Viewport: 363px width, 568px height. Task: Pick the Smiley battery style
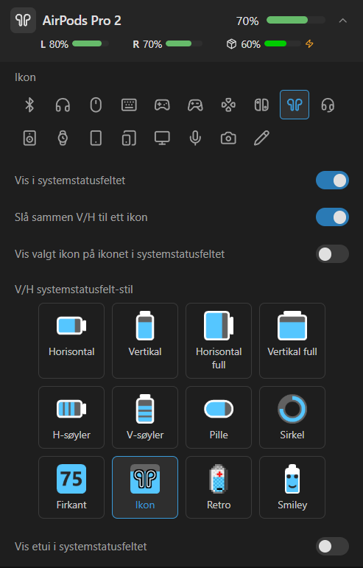tap(292, 487)
